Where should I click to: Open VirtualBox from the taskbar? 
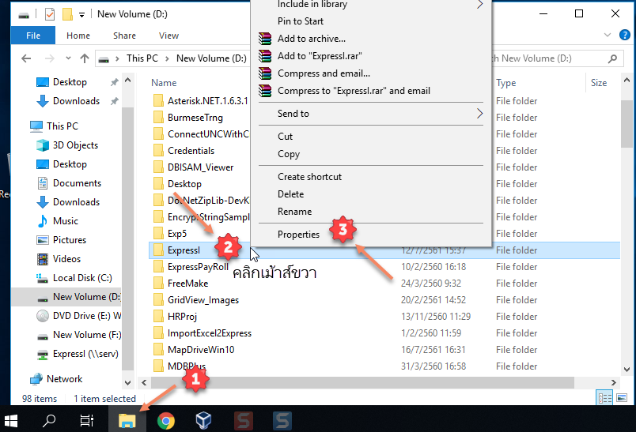tap(205, 420)
